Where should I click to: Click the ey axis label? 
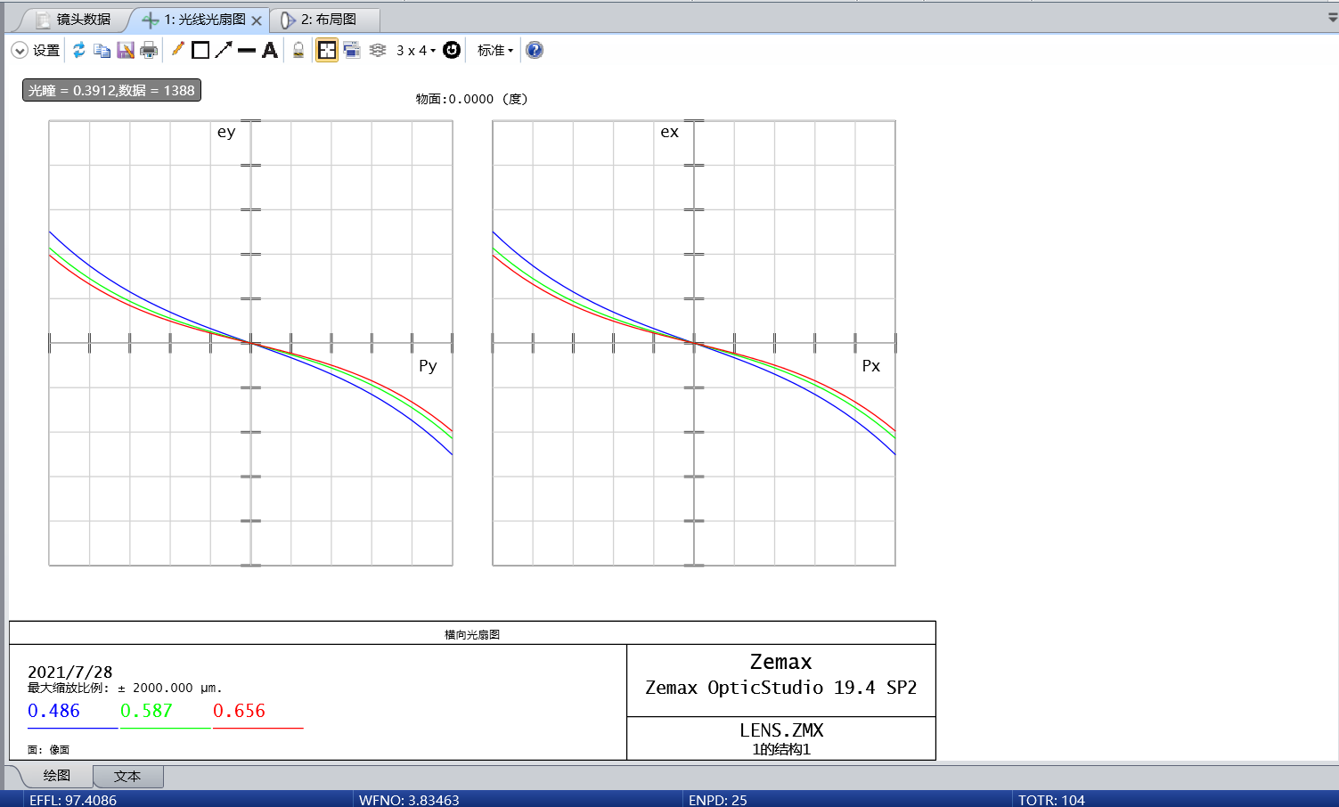(x=226, y=132)
